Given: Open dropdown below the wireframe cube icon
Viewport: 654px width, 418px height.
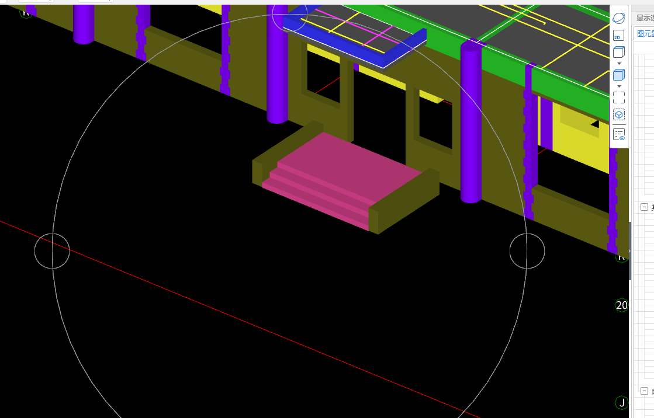Looking at the screenshot, I should coord(619,64).
